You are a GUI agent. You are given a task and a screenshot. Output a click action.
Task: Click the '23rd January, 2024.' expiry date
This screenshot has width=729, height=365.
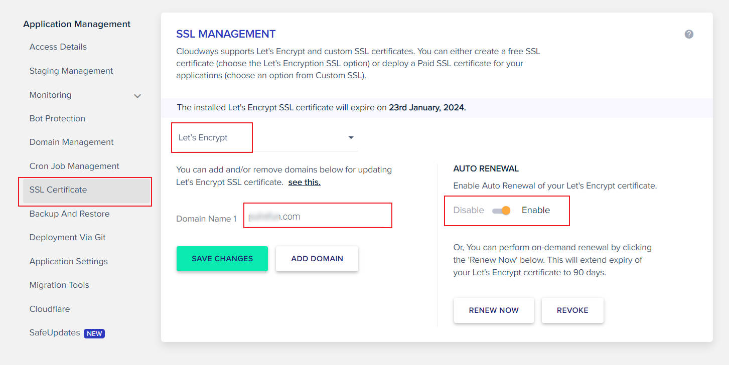[x=427, y=107]
